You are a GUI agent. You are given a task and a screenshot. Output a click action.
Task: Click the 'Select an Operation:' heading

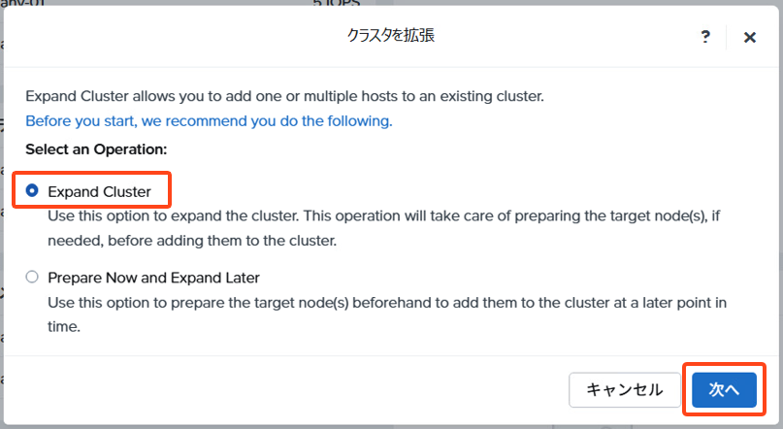point(96,149)
